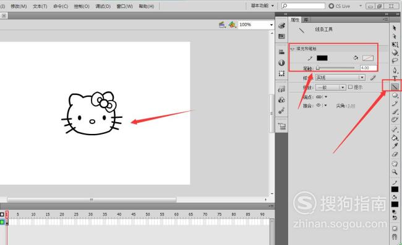
Task: Pick the Lasso tool
Action: pos(395,60)
